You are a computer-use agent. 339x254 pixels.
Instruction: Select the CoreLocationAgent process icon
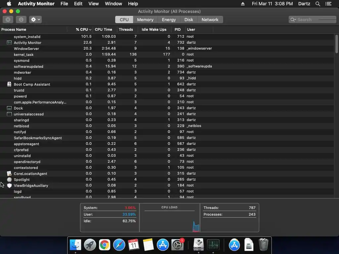9,173
